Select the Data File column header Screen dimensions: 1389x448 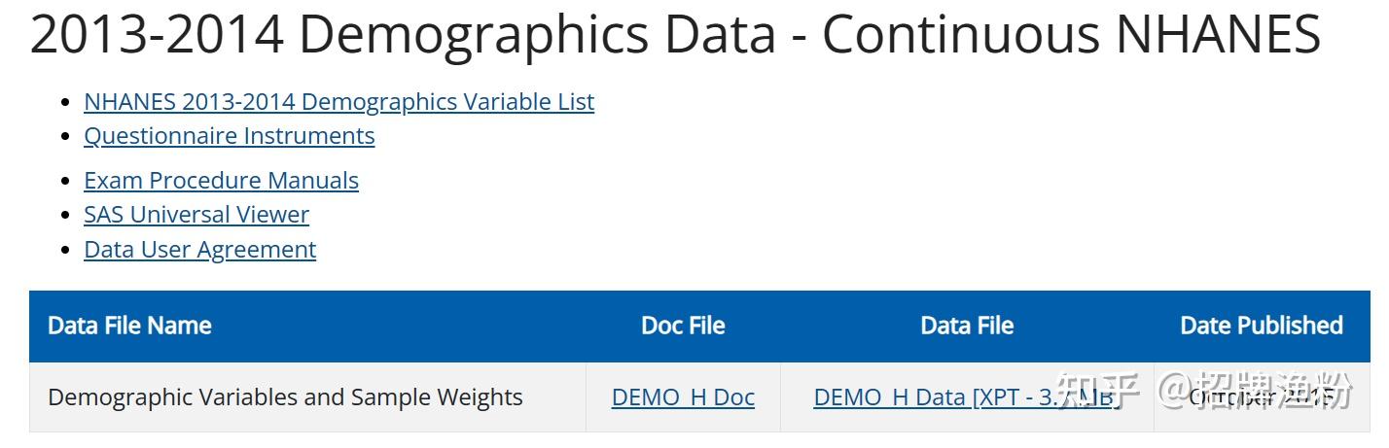[x=967, y=326]
